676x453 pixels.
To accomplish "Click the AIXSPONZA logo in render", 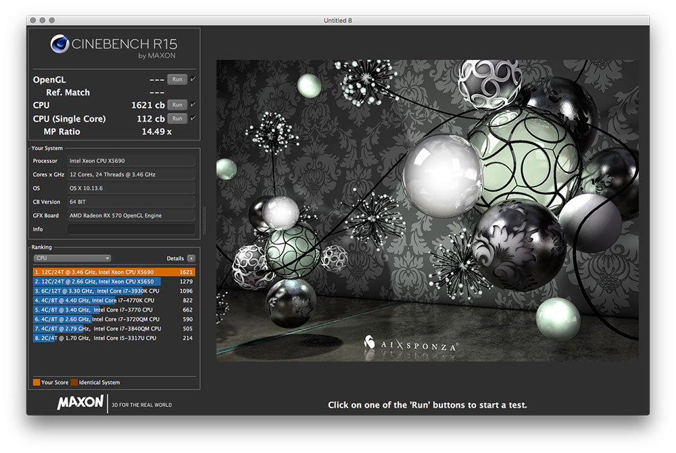I will coord(411,343).
